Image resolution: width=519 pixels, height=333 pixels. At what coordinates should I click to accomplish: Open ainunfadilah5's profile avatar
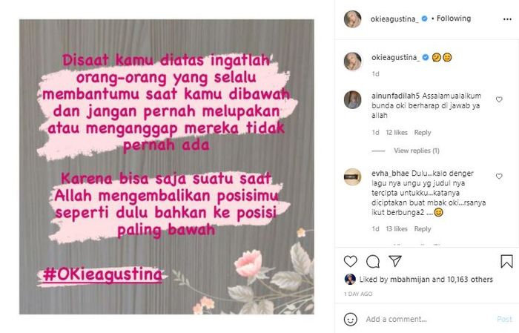352,99
